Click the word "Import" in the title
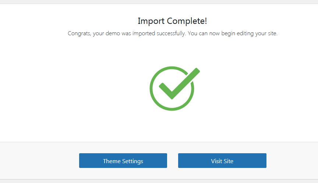 pos(151,21)
